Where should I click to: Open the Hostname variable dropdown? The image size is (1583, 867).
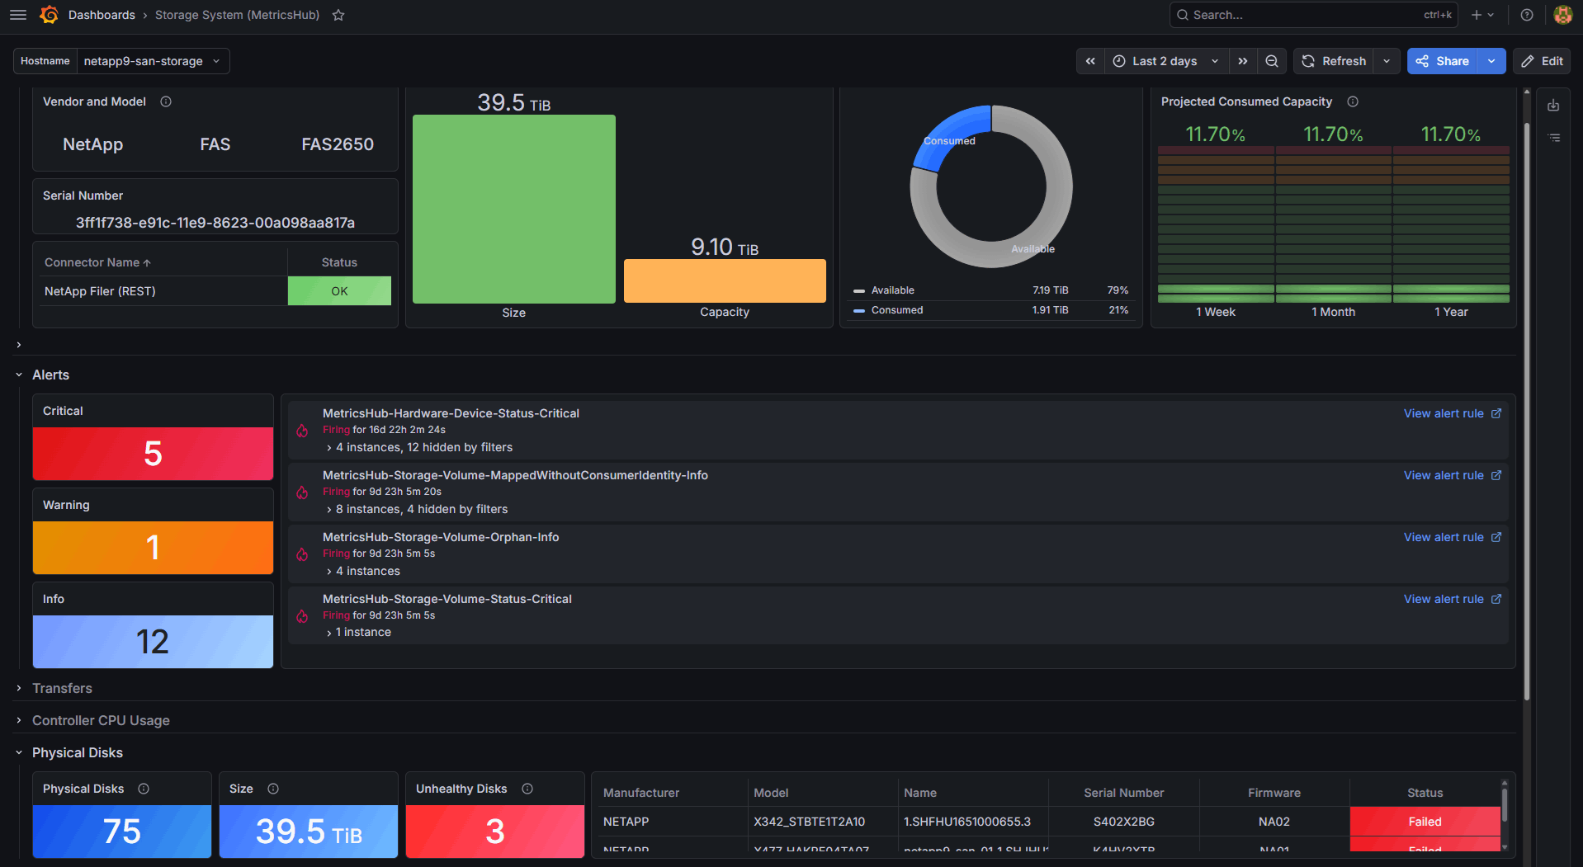coord(153,61)
